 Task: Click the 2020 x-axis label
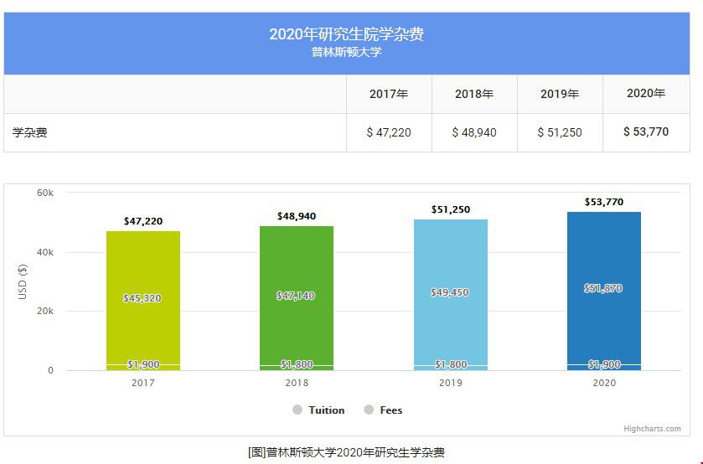pyautogui.click(x=604, y=383)
